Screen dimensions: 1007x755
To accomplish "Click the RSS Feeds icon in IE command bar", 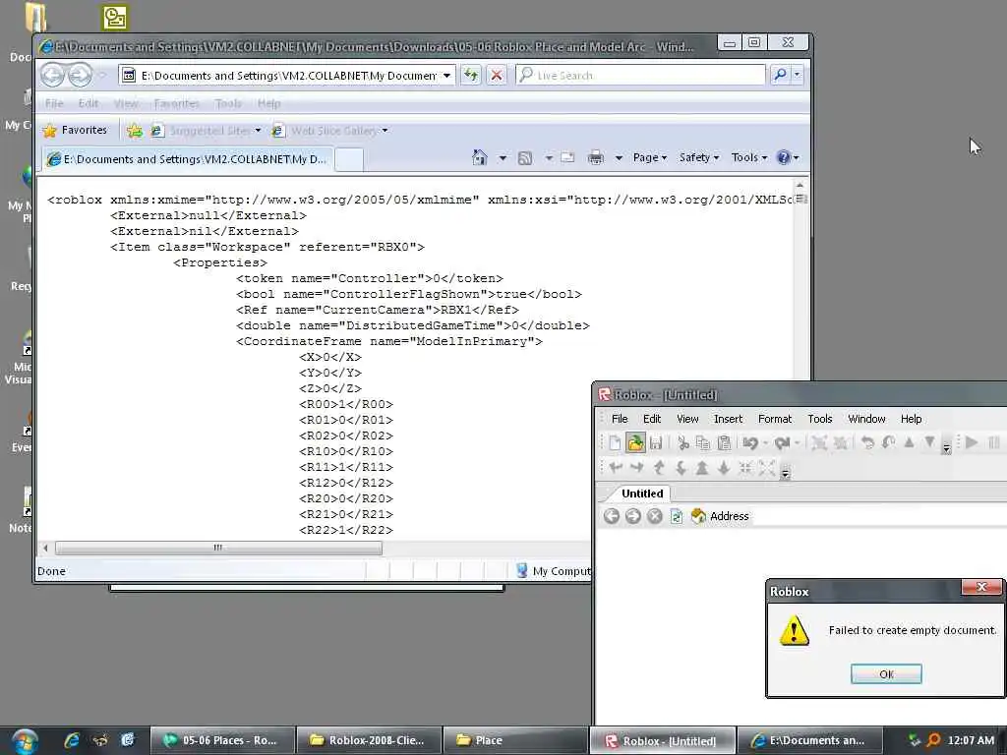I will pyautogui.click(x=525, y=157).
